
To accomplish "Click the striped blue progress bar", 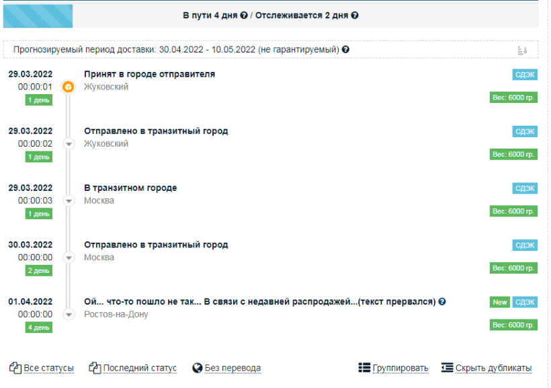I will [x=38, y=15].
